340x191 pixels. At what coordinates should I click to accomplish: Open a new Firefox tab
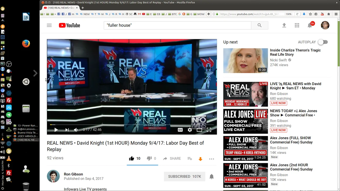[x=83, y=8]
